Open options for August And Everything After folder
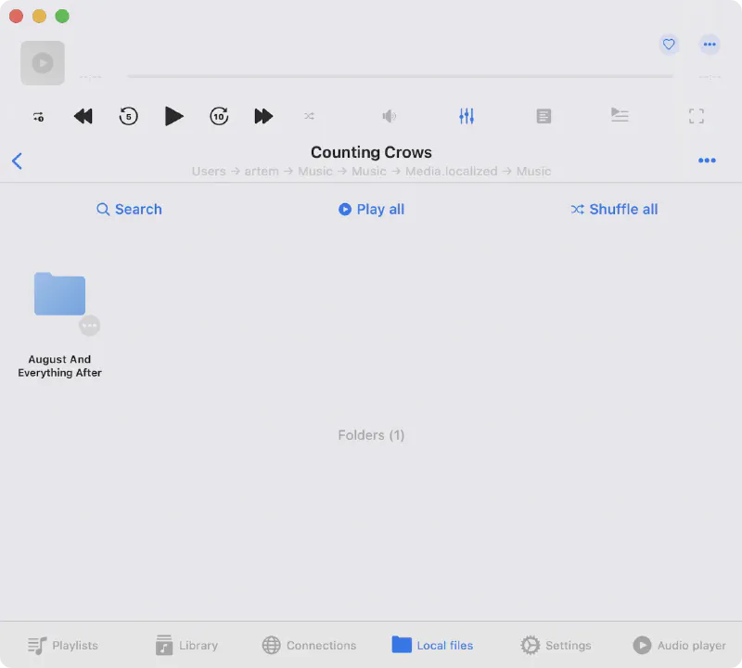The image size is (742, 668). 90,326
